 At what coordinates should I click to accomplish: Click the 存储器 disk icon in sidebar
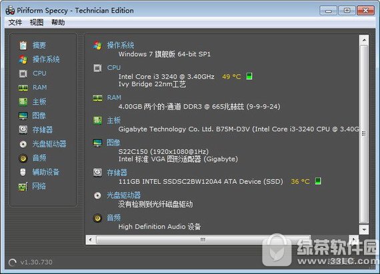pyautogui.click(x=23, y=129)
